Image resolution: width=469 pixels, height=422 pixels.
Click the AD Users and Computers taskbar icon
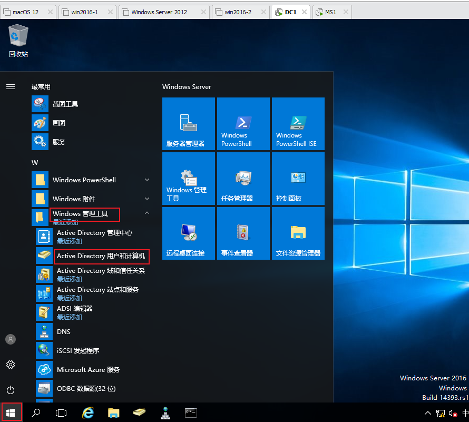click(140, 413)
